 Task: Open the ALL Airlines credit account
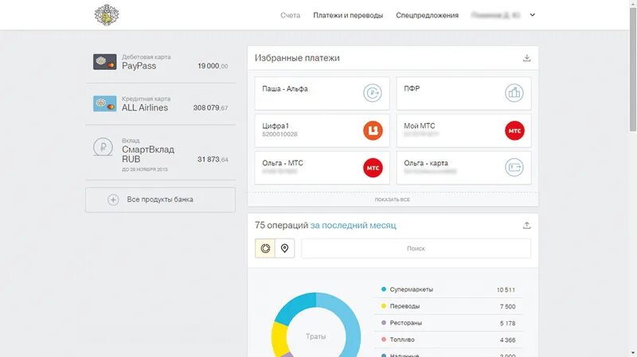pos(161,104)
